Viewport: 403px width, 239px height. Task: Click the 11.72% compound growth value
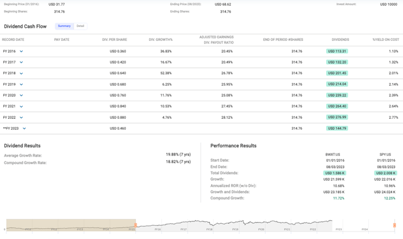tap(339, 198)
